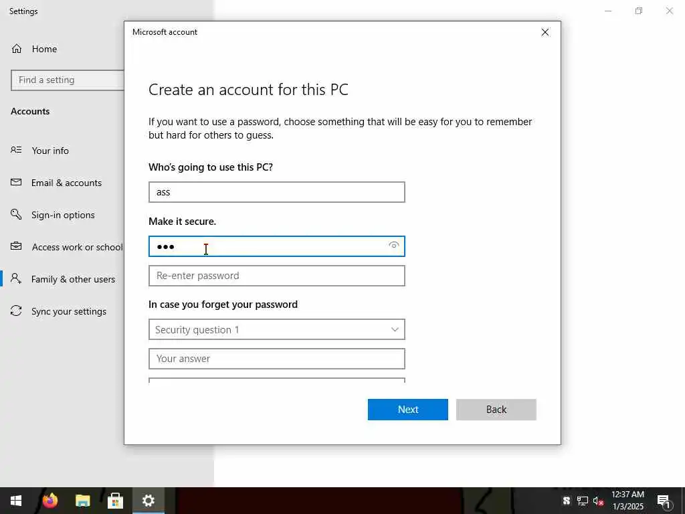Close the Microsoft account dialog
The height and width of the screenshot is (514, 685).
pyautogui.click(x=545, y=32)
